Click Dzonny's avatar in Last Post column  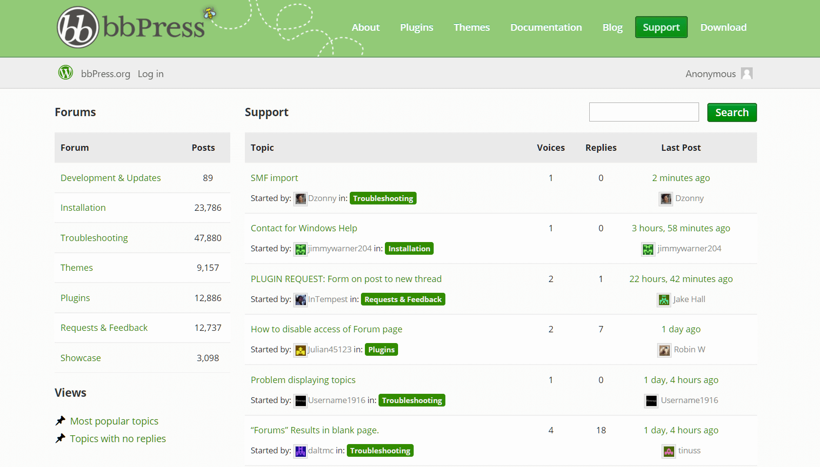pyautogui.click(x=666, y=199)
